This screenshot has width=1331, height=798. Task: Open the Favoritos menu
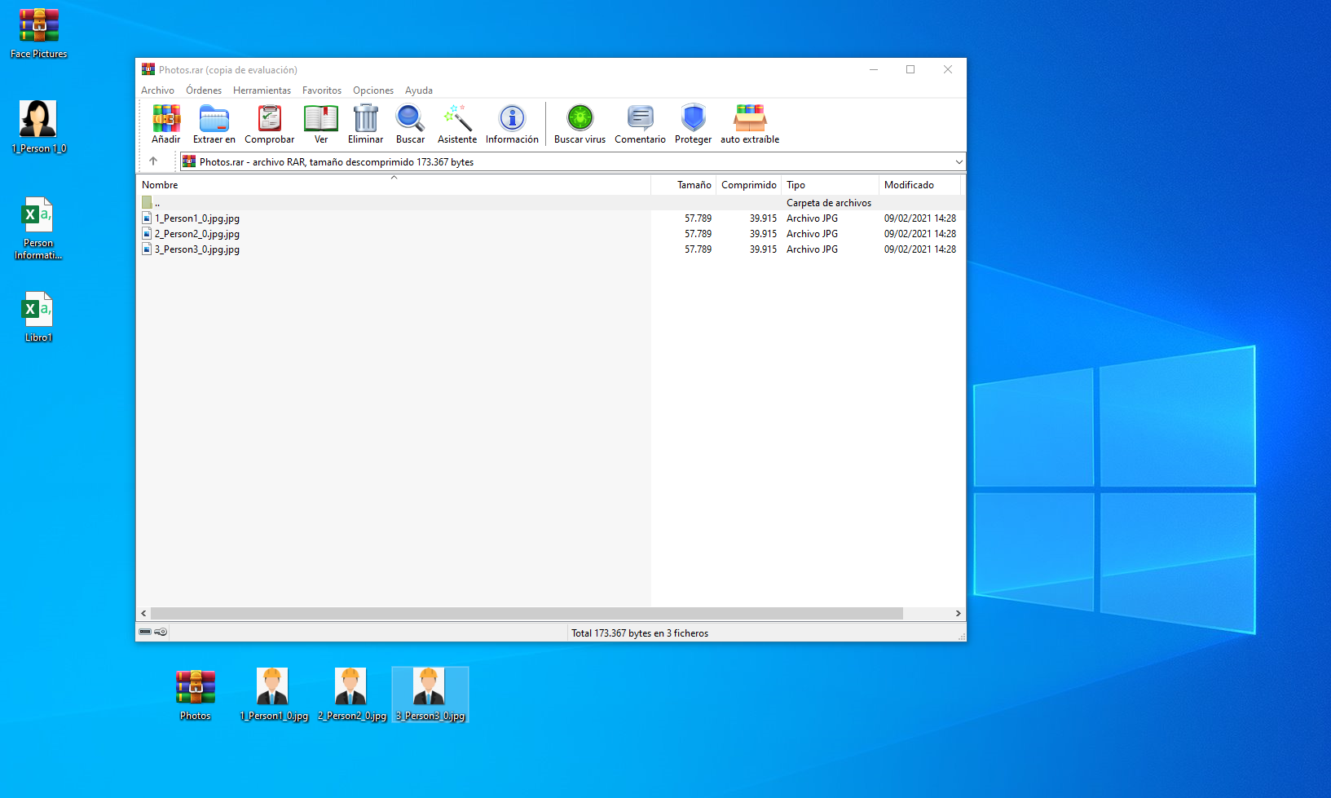322,90
